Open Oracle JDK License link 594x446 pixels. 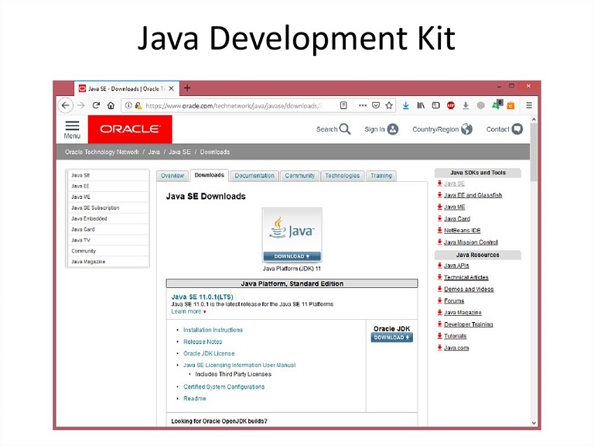coord(209,353)
